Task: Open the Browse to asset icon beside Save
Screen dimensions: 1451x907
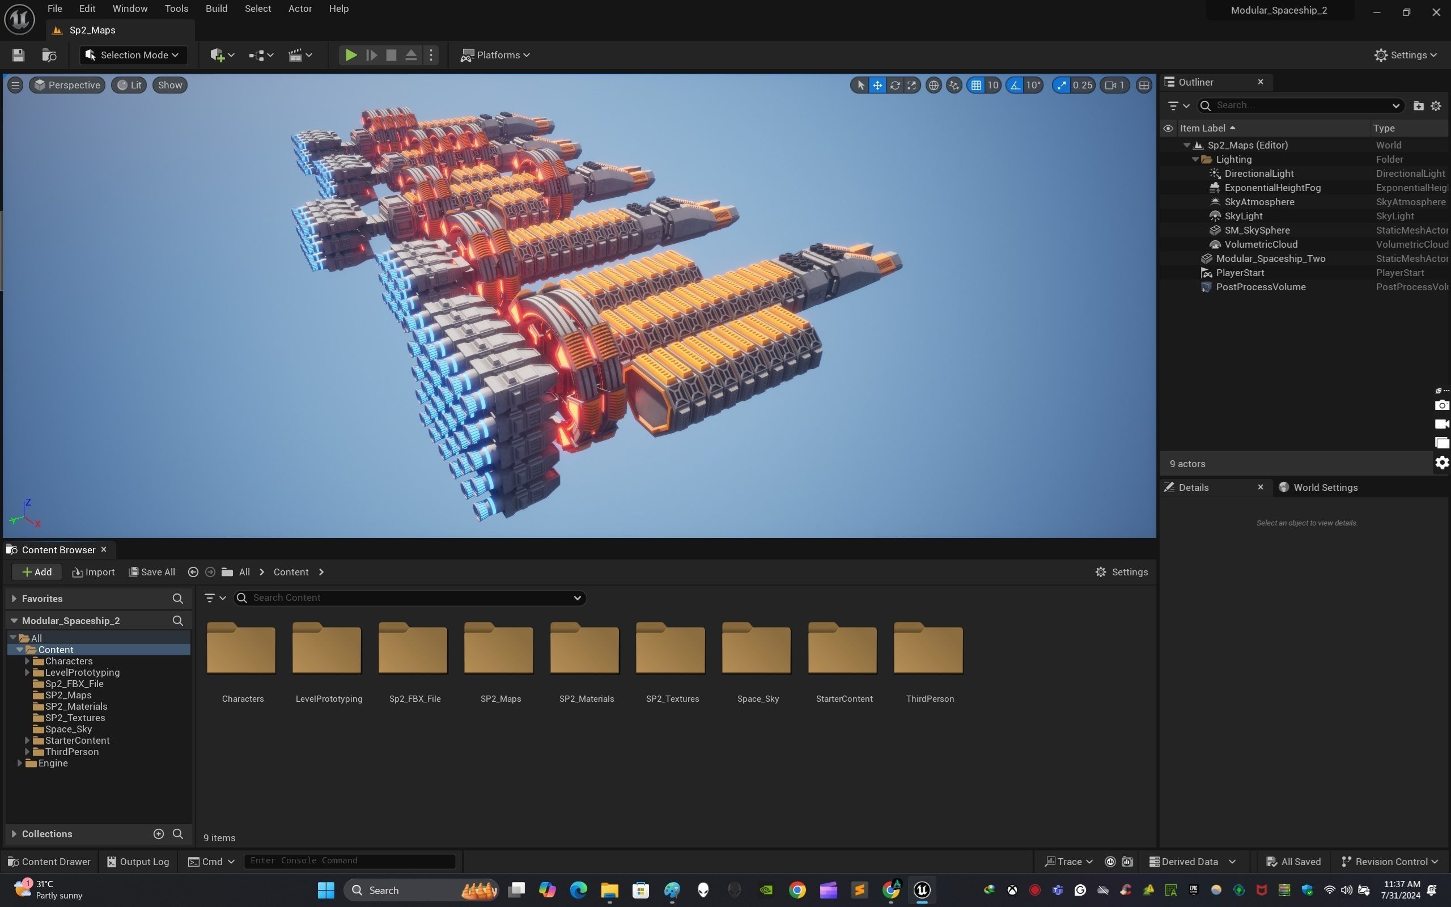Action: (49, 55)
